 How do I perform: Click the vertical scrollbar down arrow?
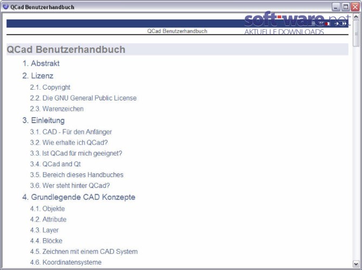(x=356, y=264)
